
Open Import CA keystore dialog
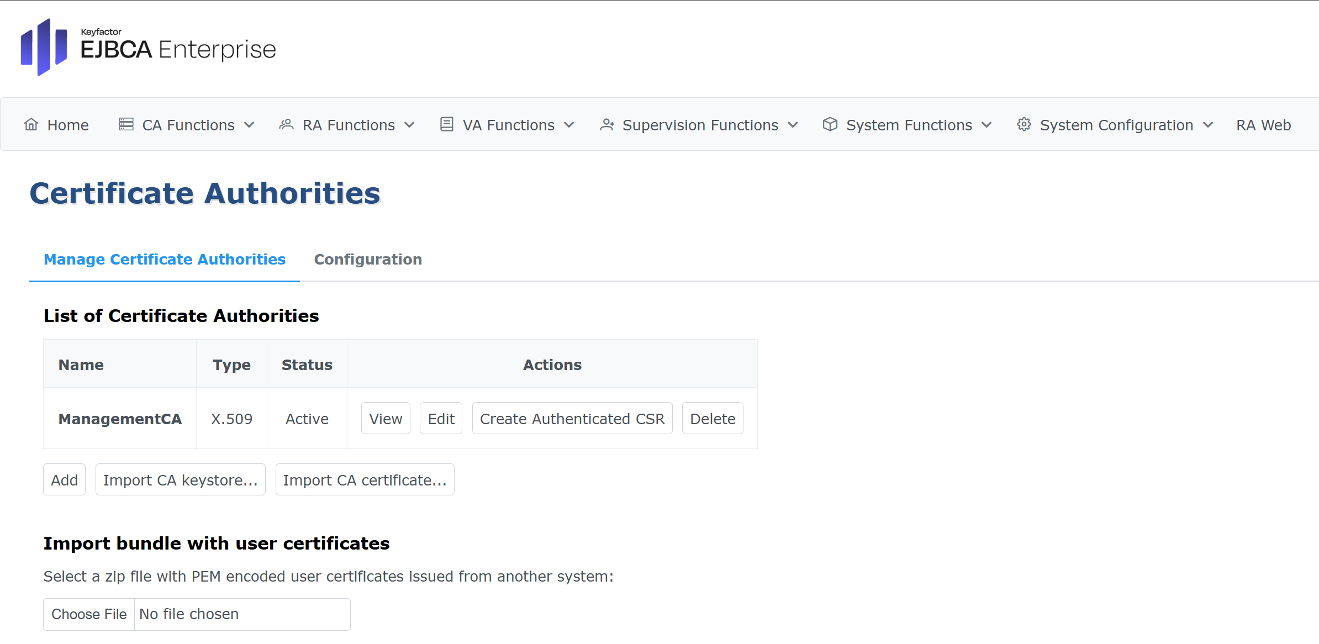pos(180,479)
